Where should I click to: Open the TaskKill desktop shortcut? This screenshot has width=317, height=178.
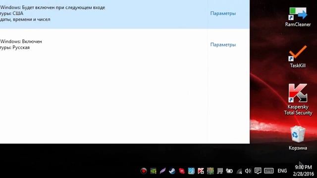pos(298,57)
